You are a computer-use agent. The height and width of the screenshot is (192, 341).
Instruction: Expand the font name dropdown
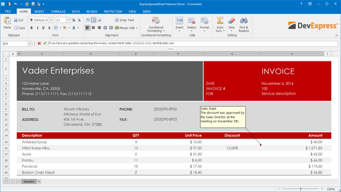click(x=51, y=20)
